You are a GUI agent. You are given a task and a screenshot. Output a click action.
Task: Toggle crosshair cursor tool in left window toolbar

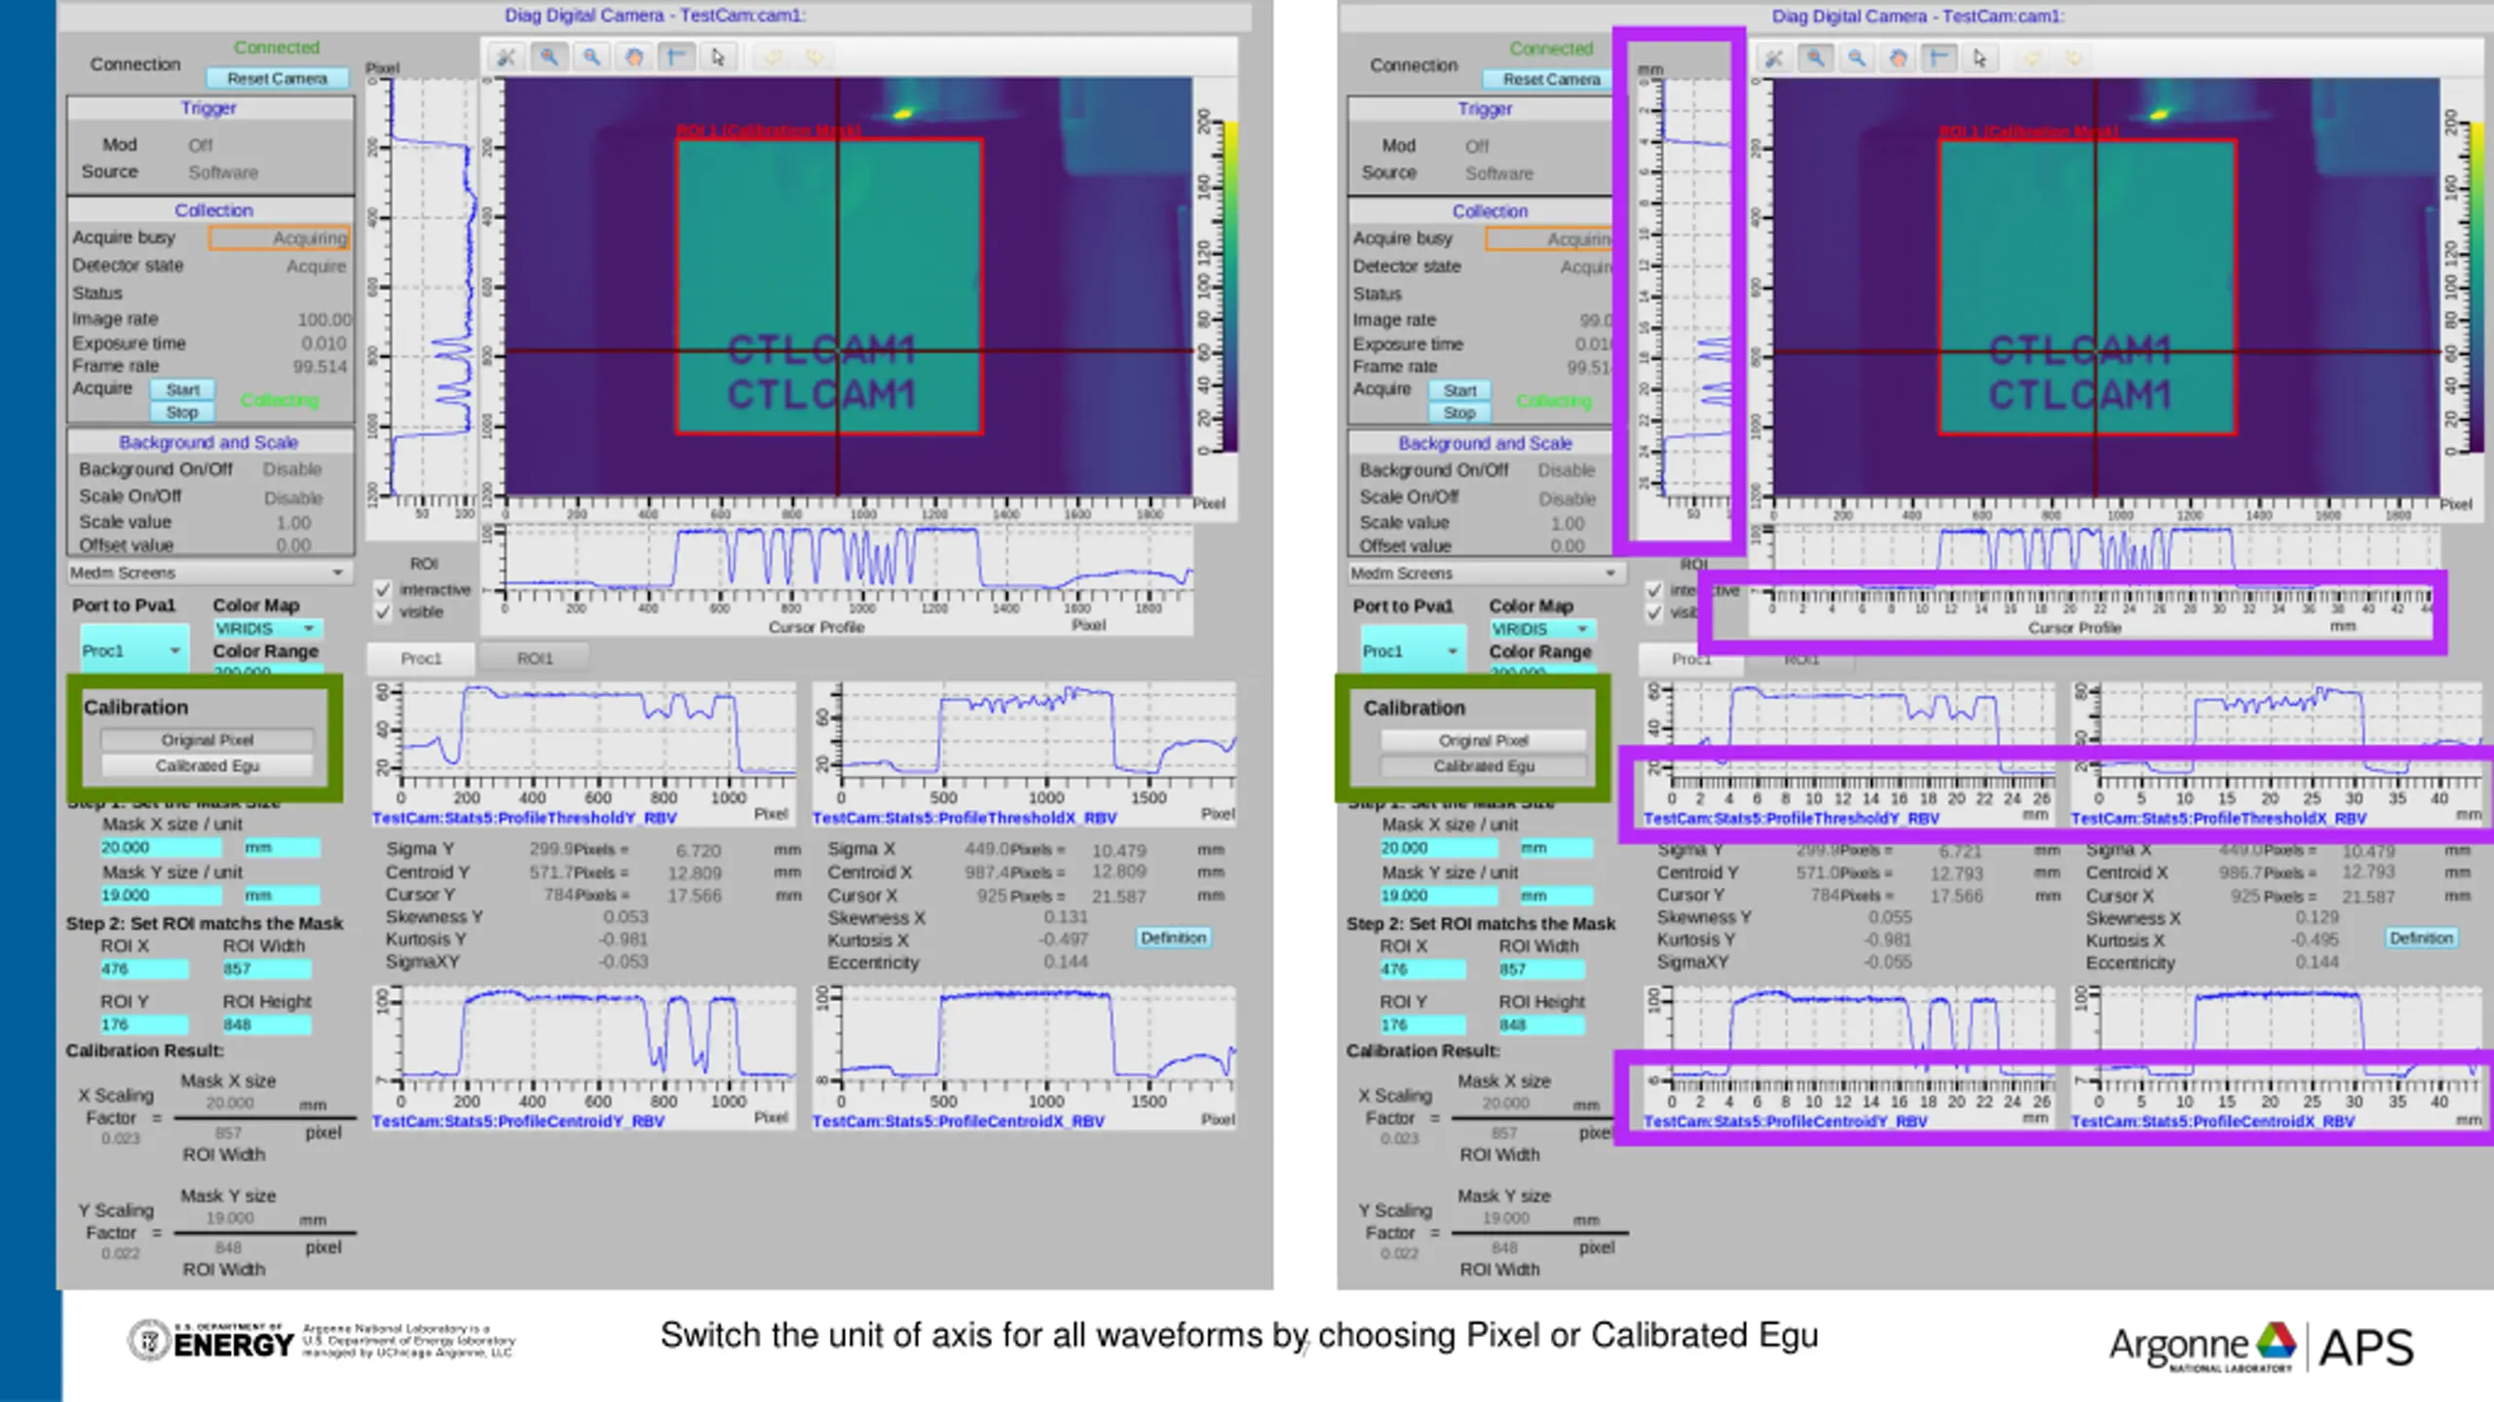coord(676,57)
